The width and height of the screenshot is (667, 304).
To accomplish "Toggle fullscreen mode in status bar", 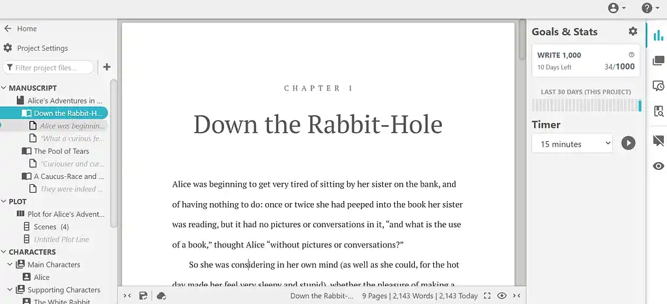I will pyautogui.click(x=487, y=296).
